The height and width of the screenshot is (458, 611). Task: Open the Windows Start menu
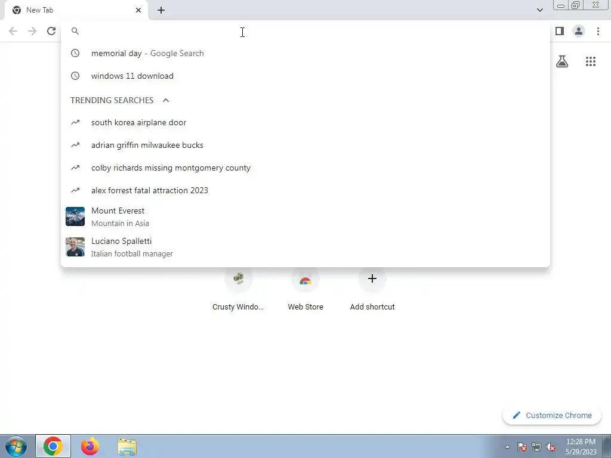coord(16,446)
